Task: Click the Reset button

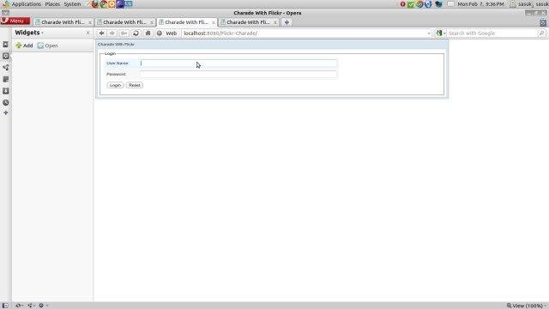Action: pyautogui.click(x=135, y=85)
